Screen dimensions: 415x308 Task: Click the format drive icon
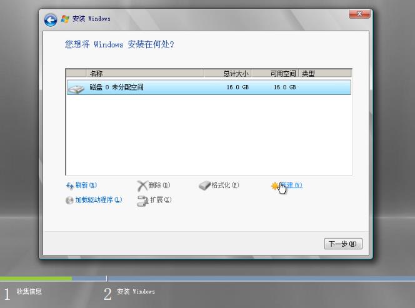point(204,186)
